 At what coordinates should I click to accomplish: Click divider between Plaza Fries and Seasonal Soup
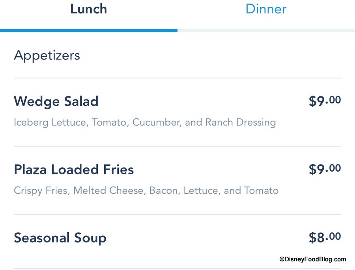click(177, 215)
